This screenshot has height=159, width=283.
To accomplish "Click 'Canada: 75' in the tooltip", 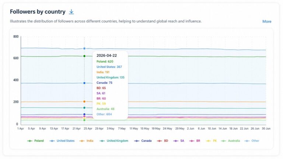I will coord(104,83).
